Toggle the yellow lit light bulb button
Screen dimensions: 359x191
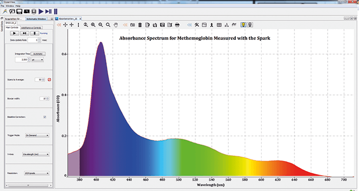(x=244, y=25)
